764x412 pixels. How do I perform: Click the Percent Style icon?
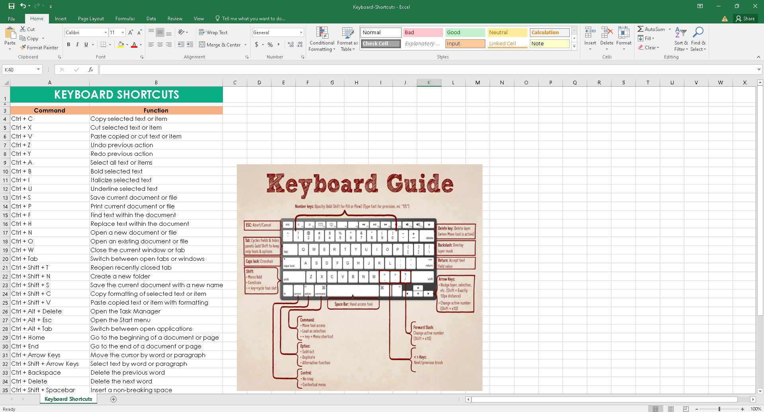click(270, 45)
